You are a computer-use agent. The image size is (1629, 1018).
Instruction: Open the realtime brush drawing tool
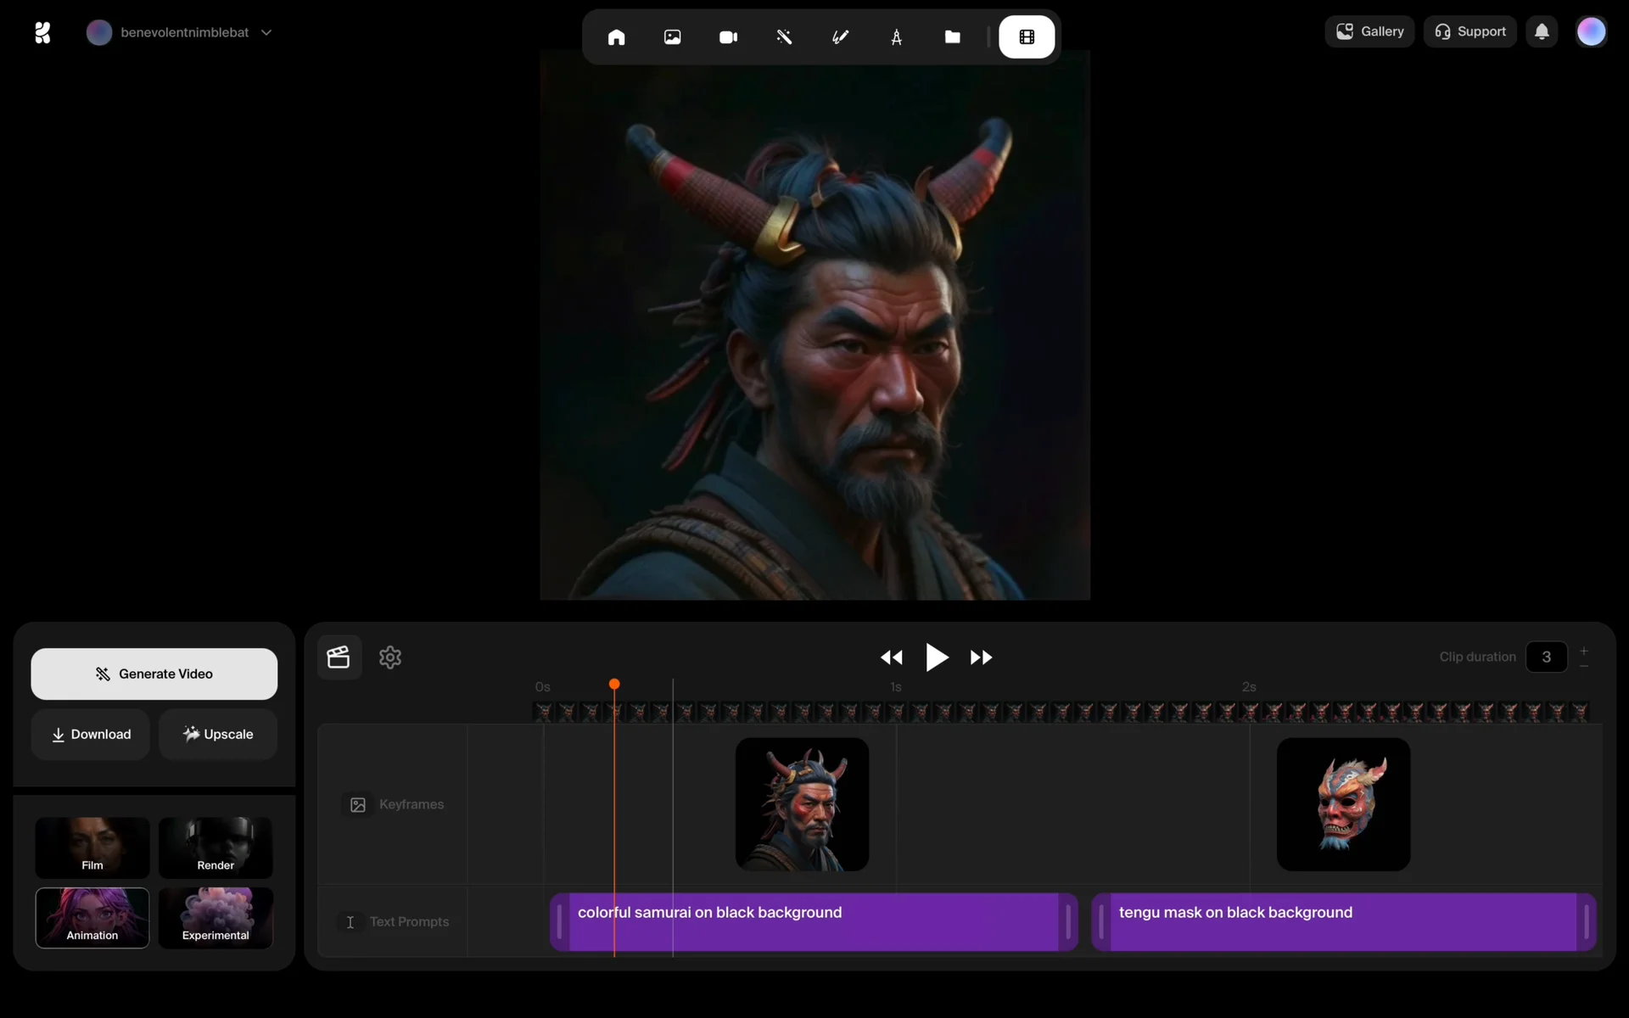[x=840, y=37]
